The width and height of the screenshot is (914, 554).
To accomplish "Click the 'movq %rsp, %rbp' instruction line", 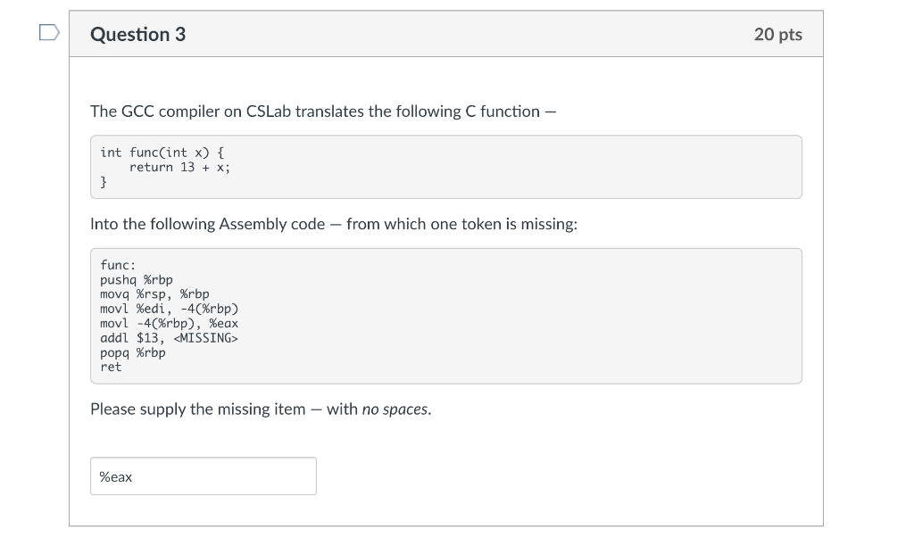I will coord(154,294).
